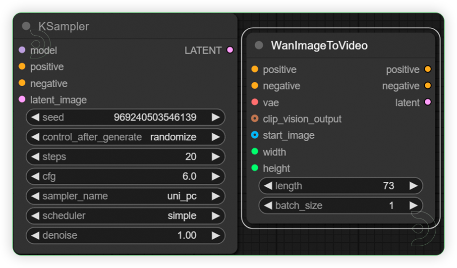This screenshot has width=457, height=268.
Task: Collapse the WanImageToVideo node via its gray dot
Action: [x=259, y=45]
